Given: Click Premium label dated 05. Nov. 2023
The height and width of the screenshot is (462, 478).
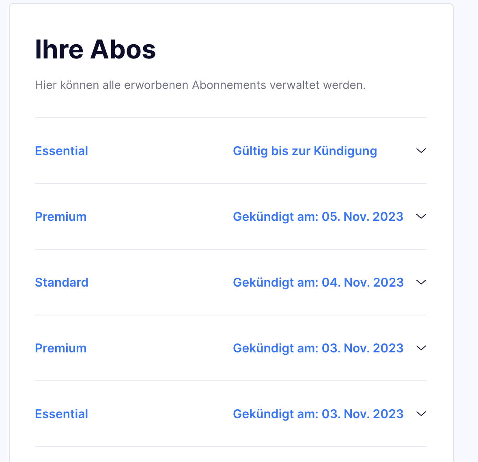Looking at the screenshot, I should (x=60, y=217).
